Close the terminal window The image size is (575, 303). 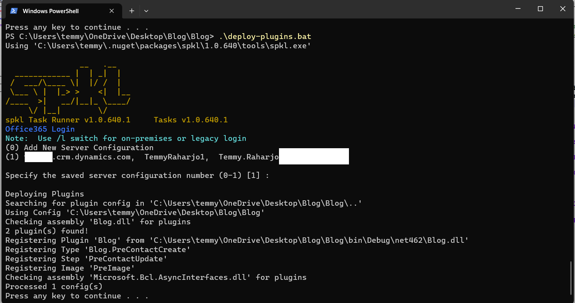(x=562, y=9)
